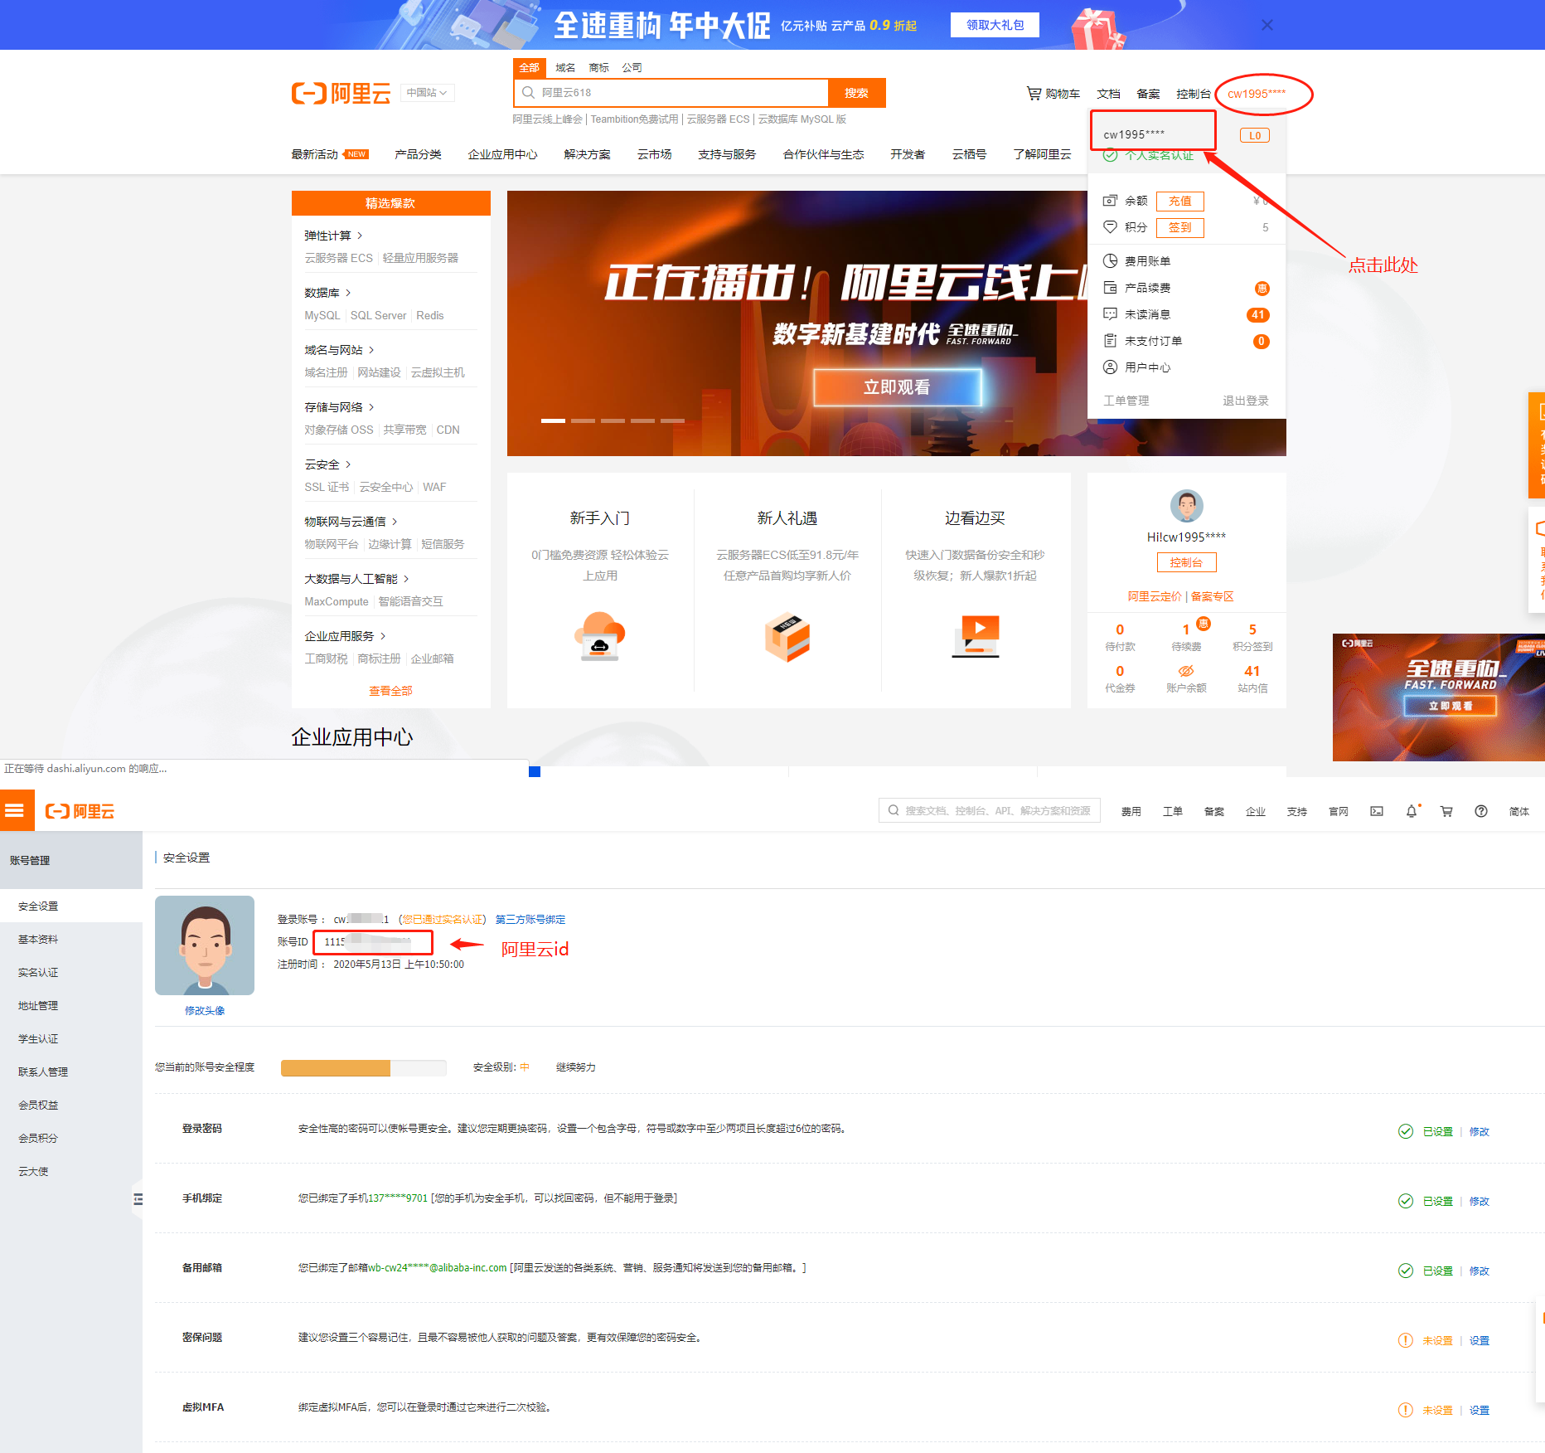The width and height of the screenshot is (1545, 1453).
Task: Click the user avatar in welcome card
Action: 1186,505
